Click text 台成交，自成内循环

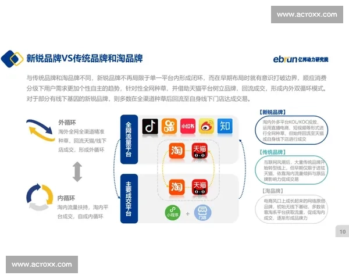click(80, 216)
